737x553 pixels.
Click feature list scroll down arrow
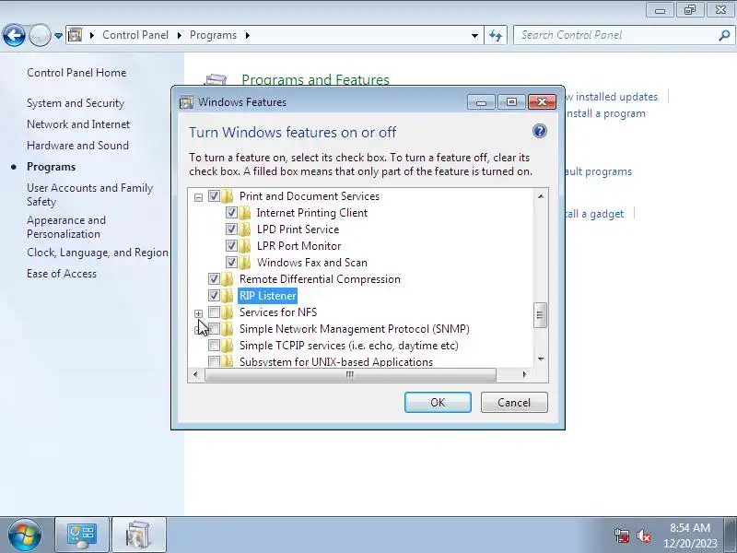point(541,359)
